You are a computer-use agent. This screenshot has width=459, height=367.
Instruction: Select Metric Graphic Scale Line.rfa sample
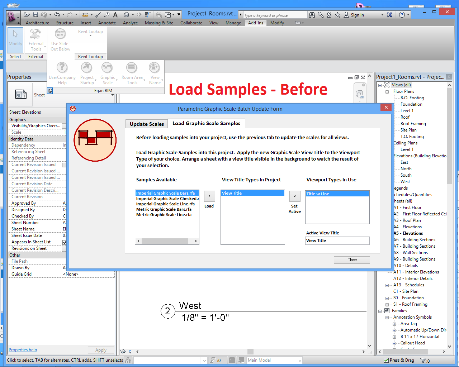coord(164,215)
